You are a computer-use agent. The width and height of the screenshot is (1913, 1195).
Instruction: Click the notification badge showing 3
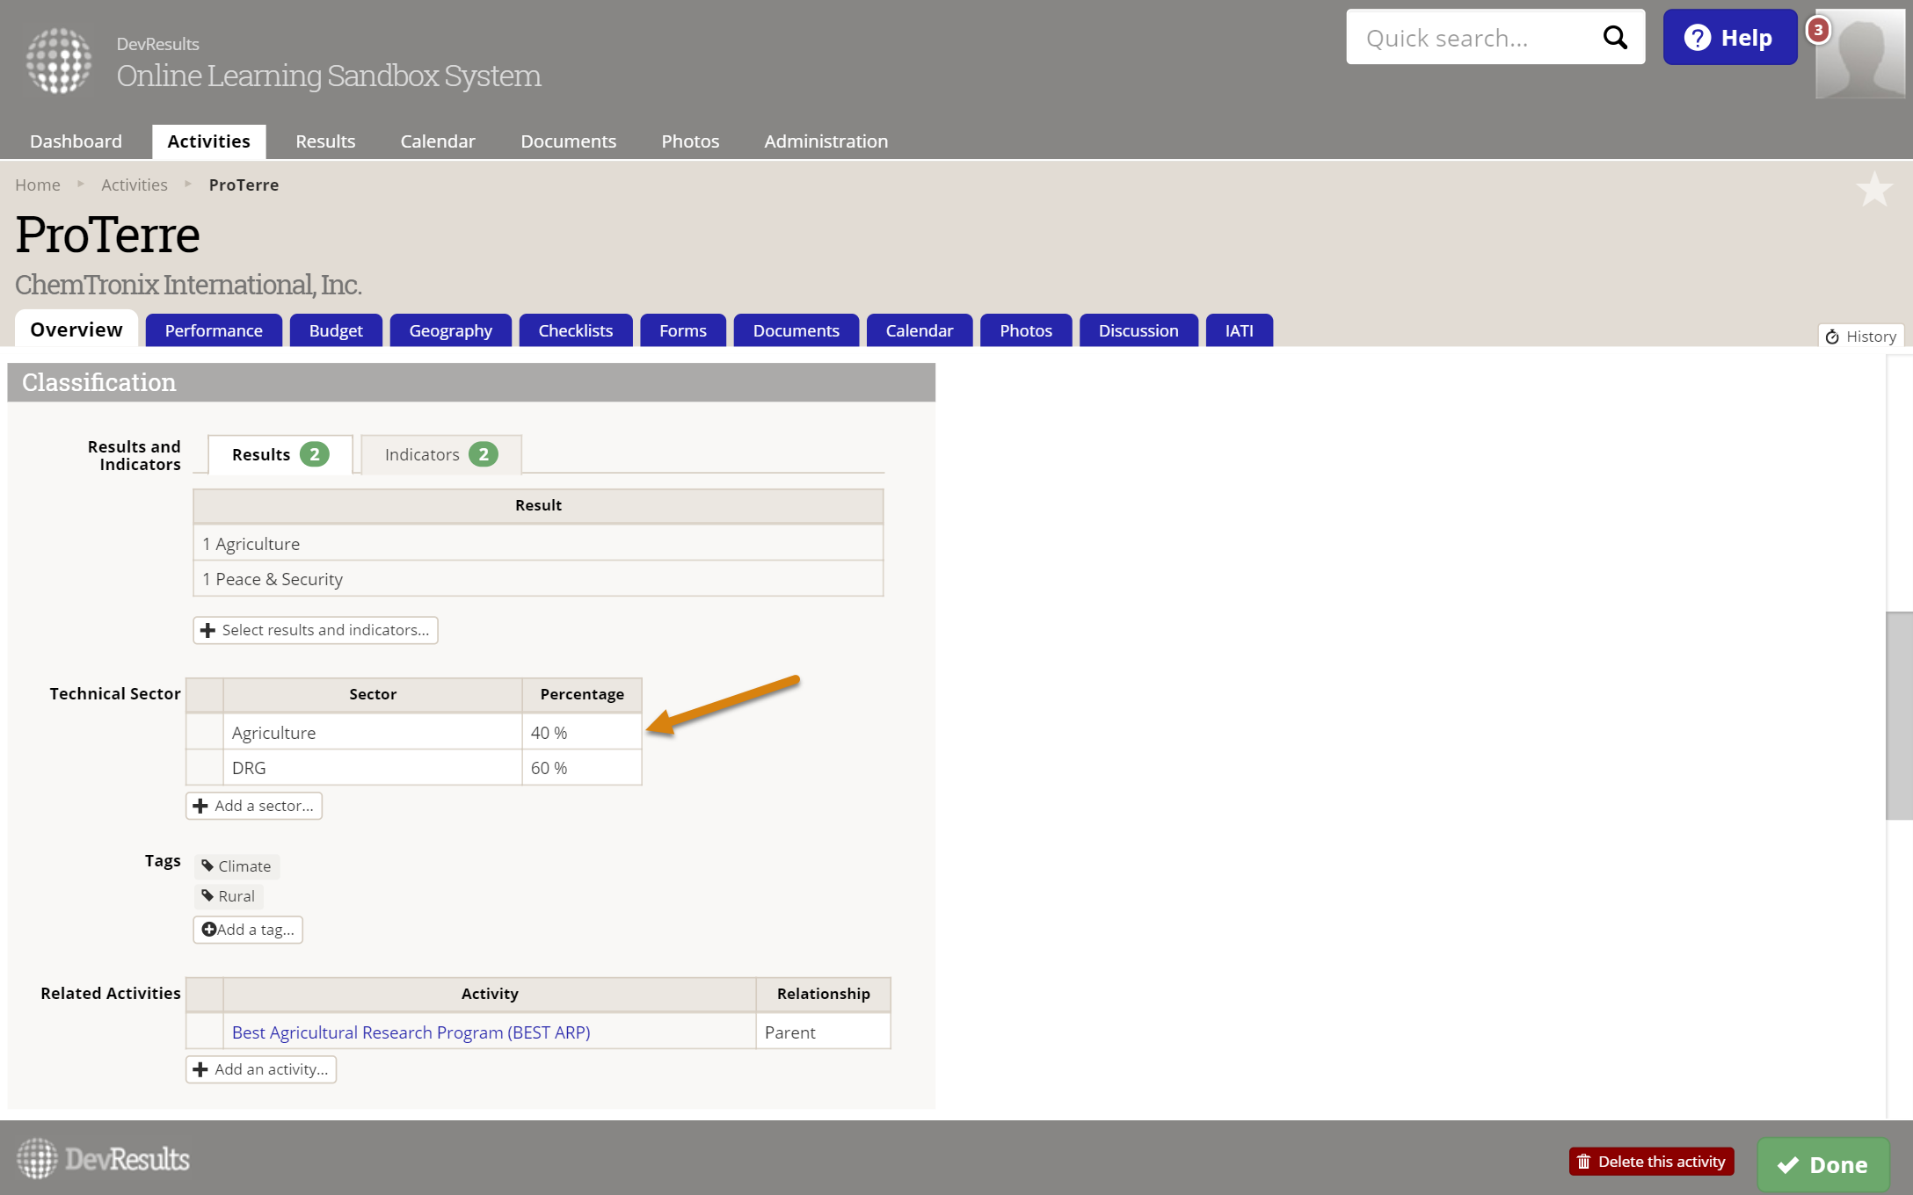click(x=1818, y=30)
